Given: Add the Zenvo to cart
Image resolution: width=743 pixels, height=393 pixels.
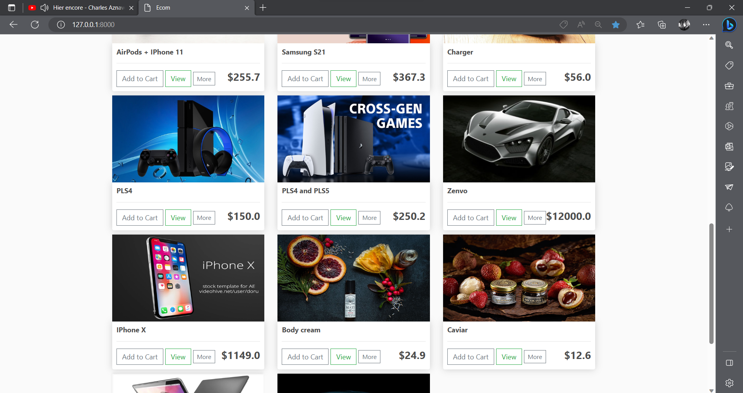Looking at the screenshot, I should point(471,218).
